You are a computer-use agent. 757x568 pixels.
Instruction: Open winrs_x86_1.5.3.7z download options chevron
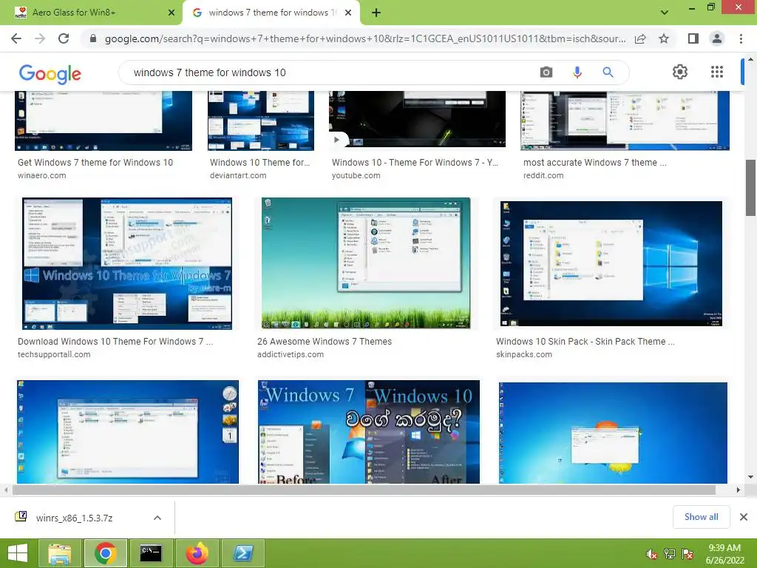pos(157,518)
